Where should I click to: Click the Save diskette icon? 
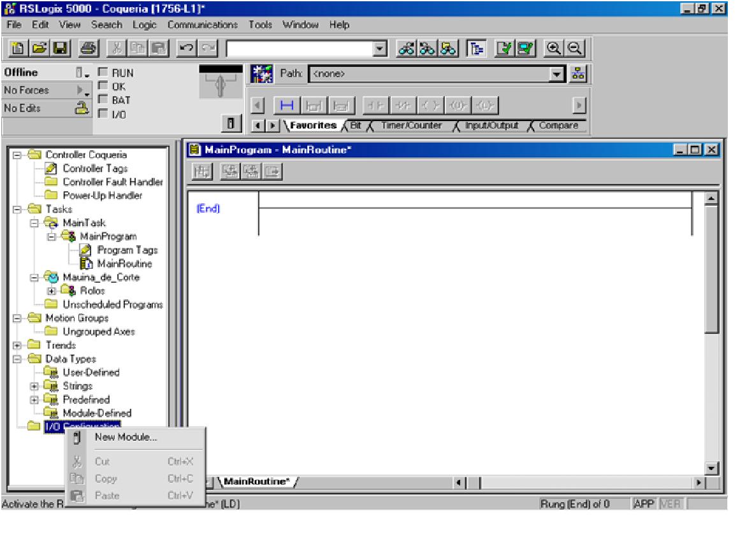(61, 48)
